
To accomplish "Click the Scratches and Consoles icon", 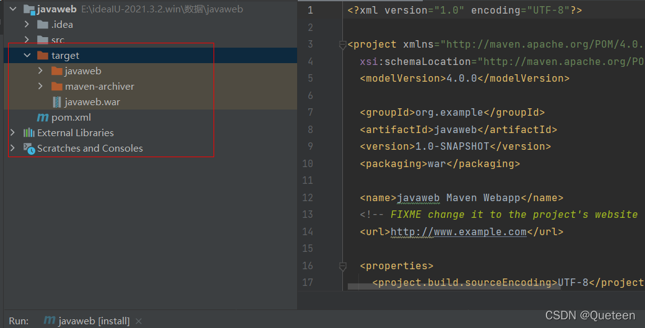I will coord(29,149).
